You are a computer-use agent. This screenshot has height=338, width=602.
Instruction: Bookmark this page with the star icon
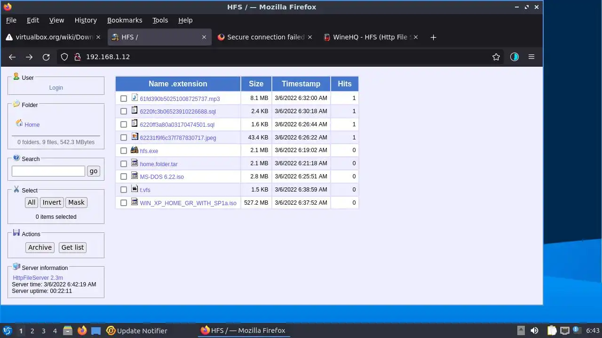pos(496,57)
